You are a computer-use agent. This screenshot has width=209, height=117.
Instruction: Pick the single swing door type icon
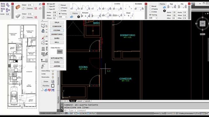click(75, 6)
